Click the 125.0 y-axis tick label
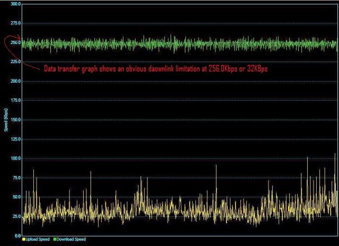The image size is (339, 246). pyautogui.click(x=16, y=139)
